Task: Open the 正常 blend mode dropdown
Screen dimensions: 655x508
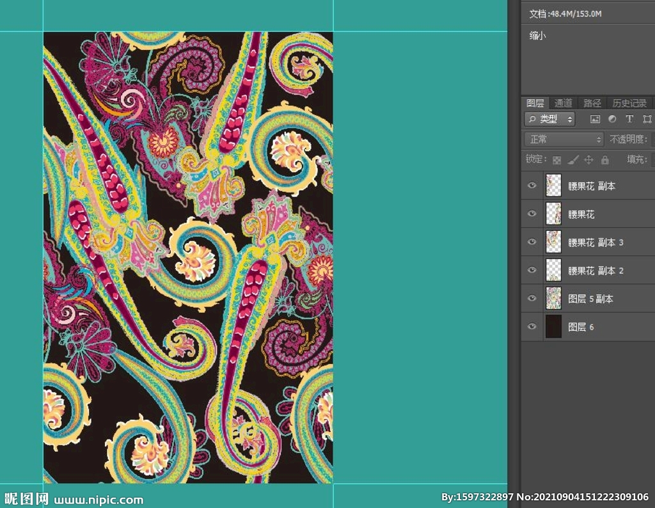Action: pyautogui.click(x=564, y=139)
